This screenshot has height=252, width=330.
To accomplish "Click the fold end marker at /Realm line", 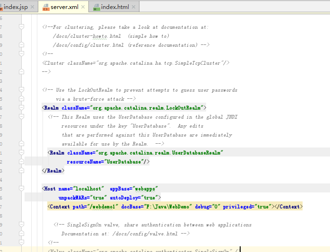I will (21, 170).
